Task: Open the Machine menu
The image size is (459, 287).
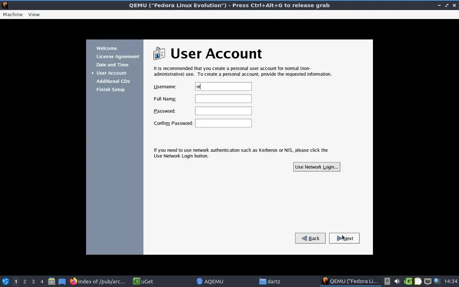Action: 13,14
